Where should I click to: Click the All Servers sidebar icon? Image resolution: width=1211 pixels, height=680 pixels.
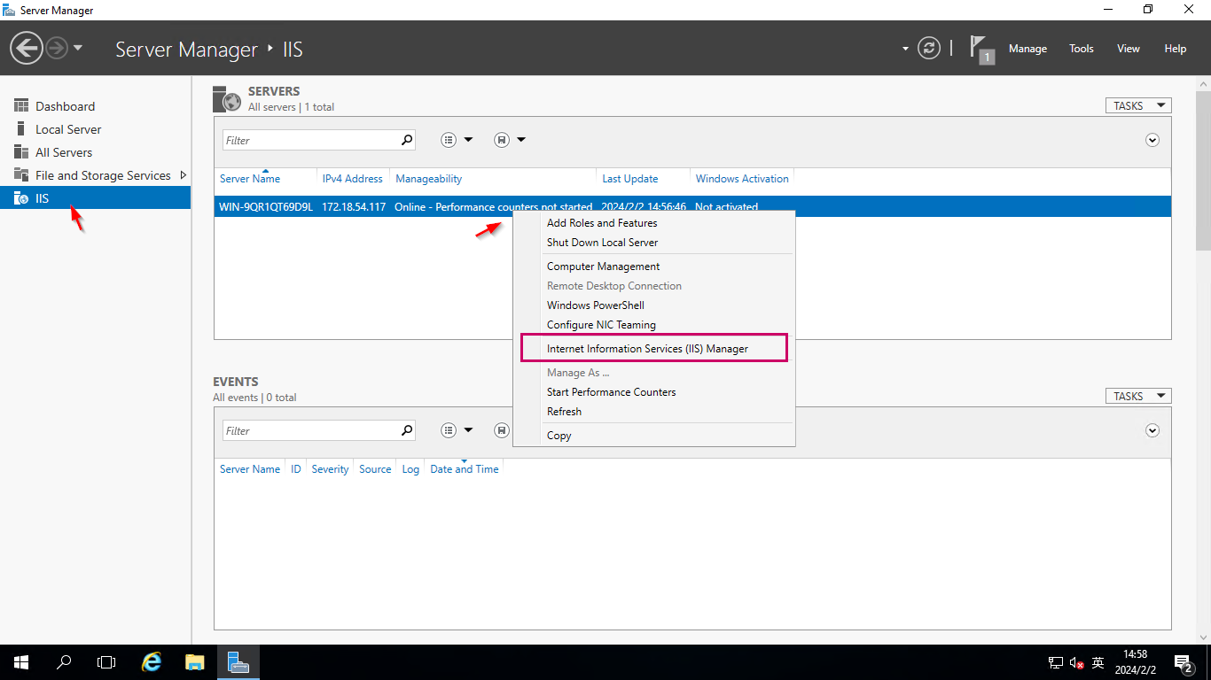point(21,152)
